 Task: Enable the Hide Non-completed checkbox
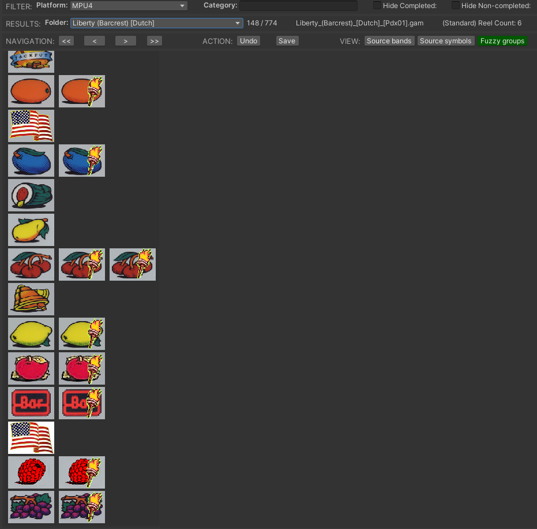tap(456, 6)
